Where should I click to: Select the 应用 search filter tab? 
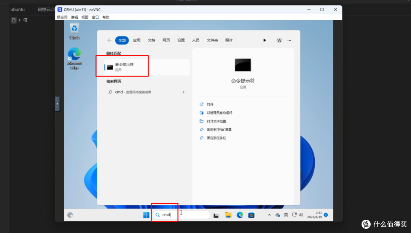tap(137, 40)
